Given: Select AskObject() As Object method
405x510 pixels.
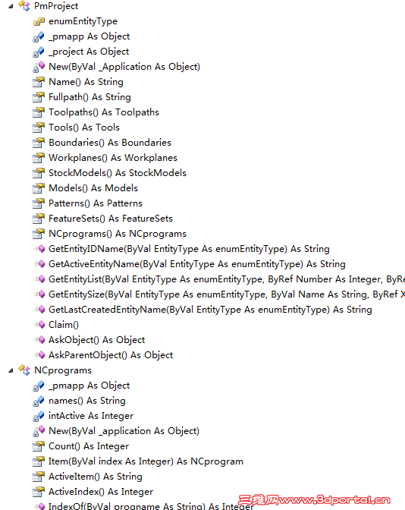Looking at the screenshot, I should pyautogui.click(x=97, y=340).
